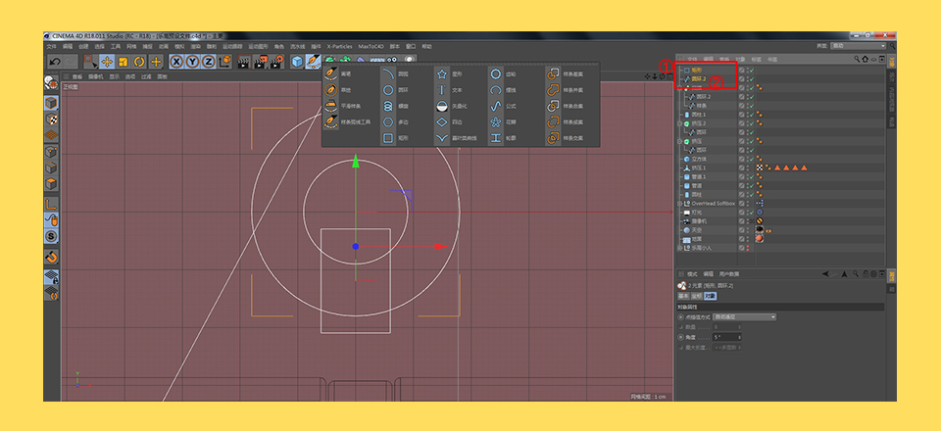The height and width of the screenshot is (431, 941).
Task: Toggle visibility dots for OverHead Softbox
Action: 748,204
